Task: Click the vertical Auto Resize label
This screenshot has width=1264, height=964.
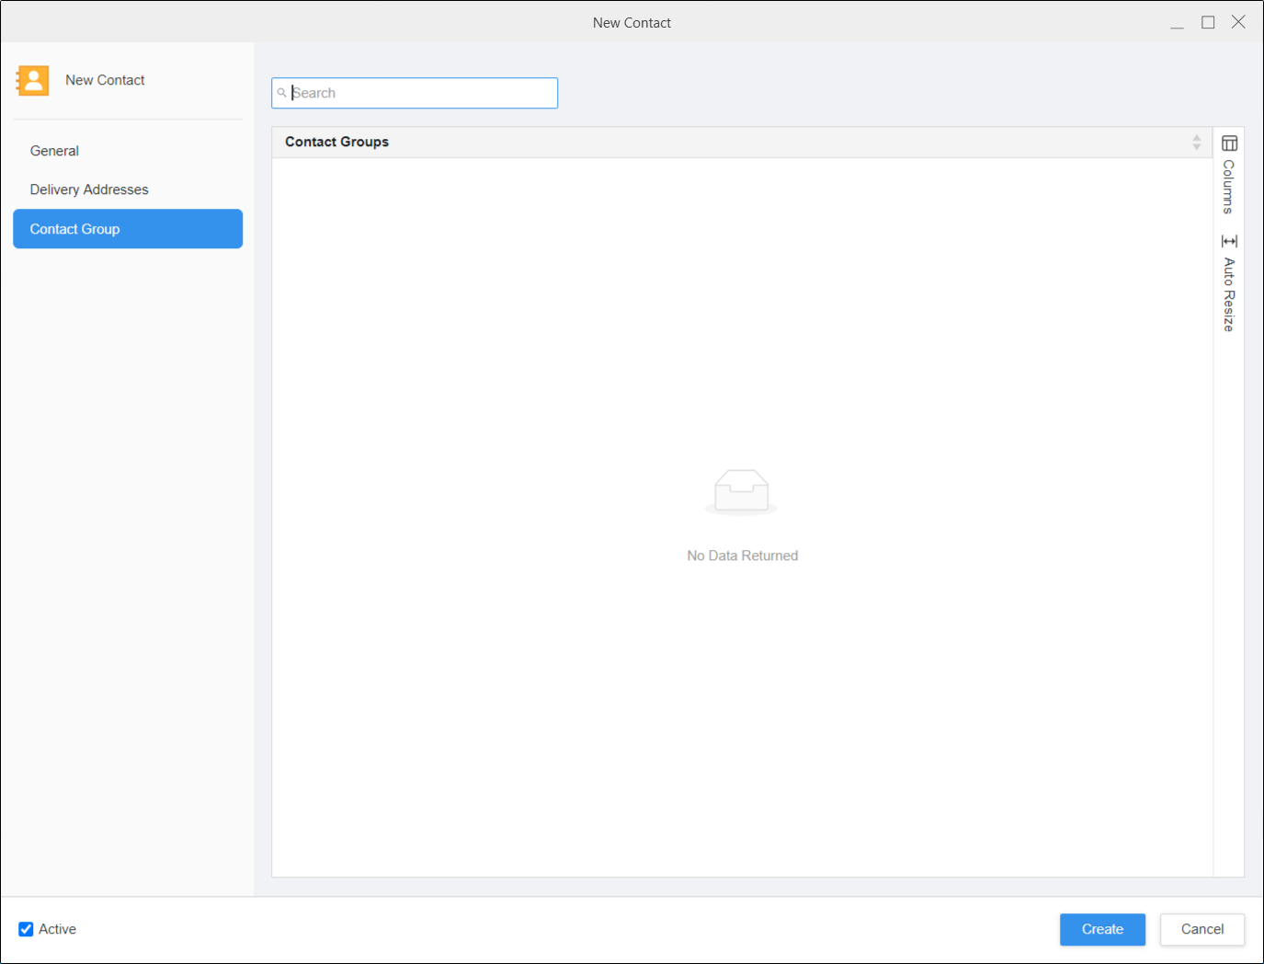Action: (1228, 294)
